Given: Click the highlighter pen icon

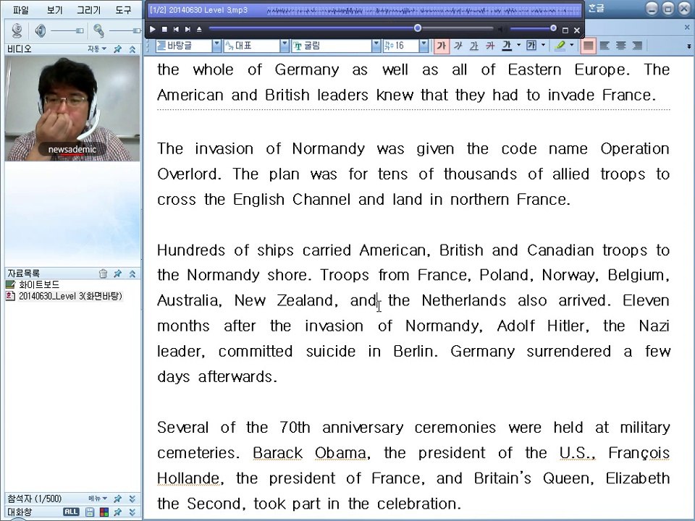Looking at the screenshot, I should click(x=560, y=46).
